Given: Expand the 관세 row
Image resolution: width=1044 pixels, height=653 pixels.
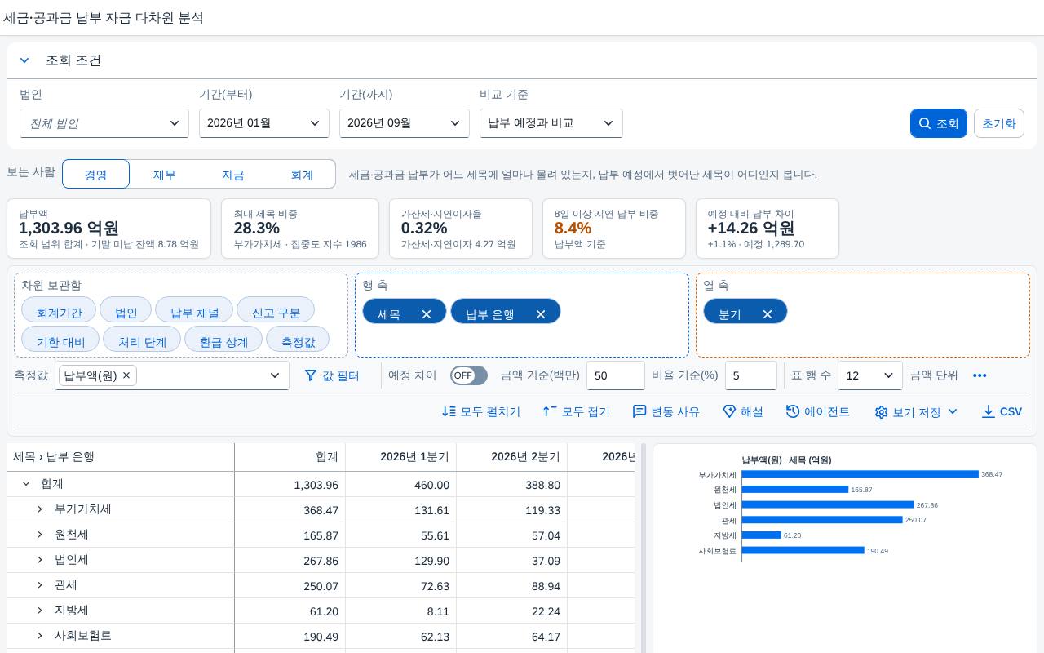Looking at the screenshot, I should (x=40, y=585).
